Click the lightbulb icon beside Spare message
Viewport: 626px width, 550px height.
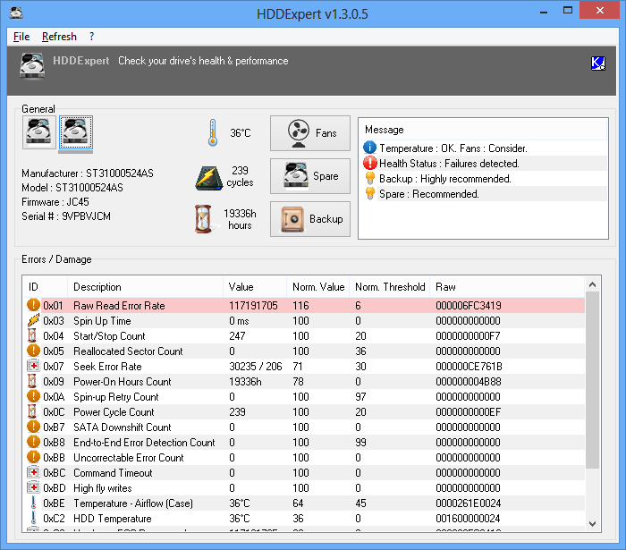click(369, 193)
